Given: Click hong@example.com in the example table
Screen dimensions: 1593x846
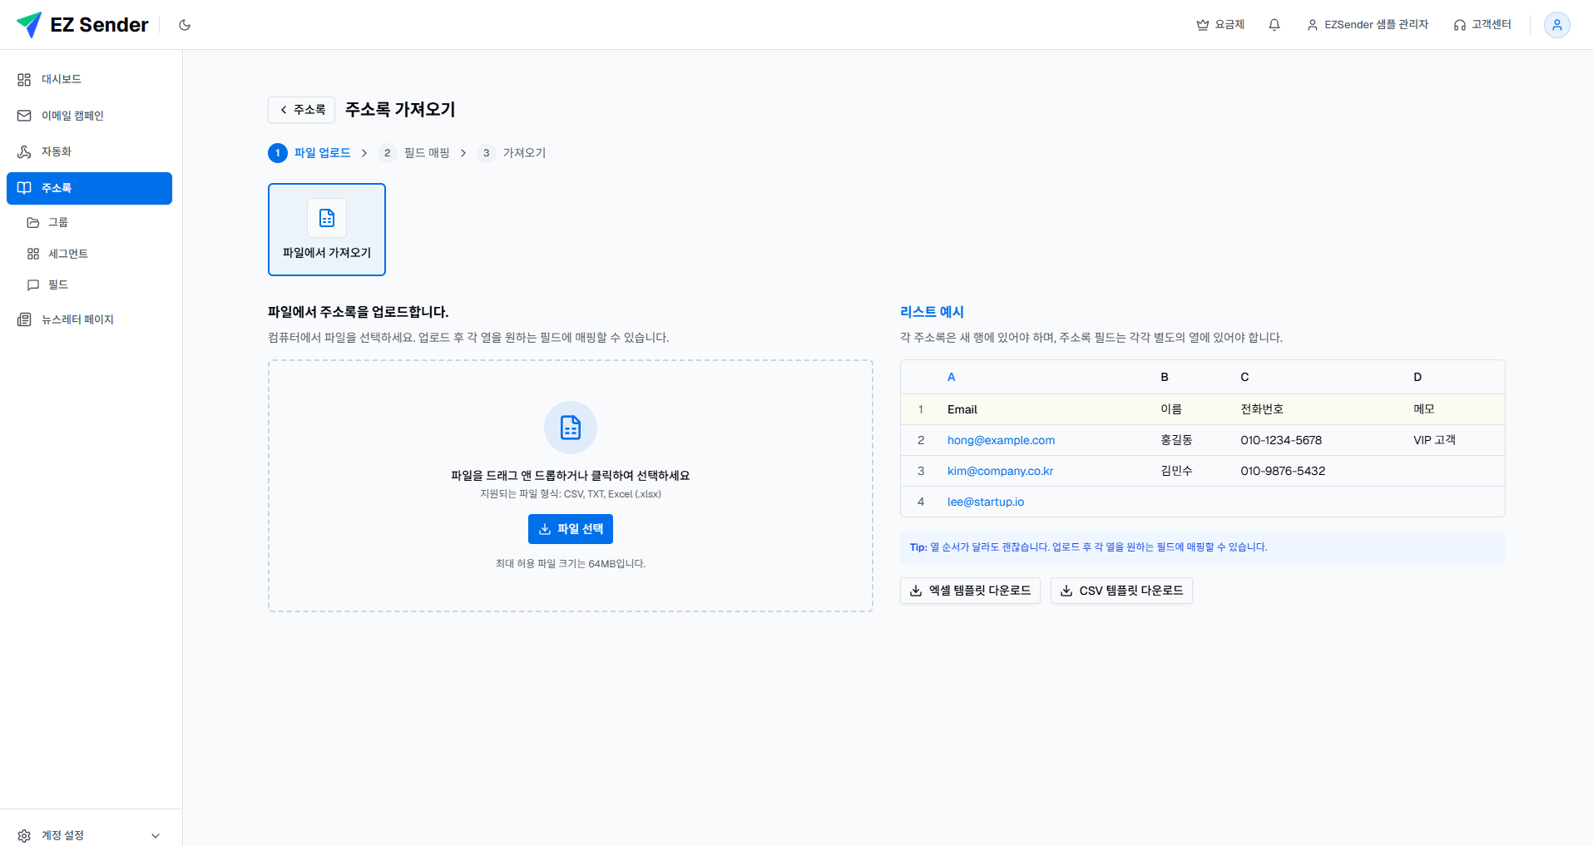Looking at the screenshot, I should pyautogui.click(x=1001, y=440).
